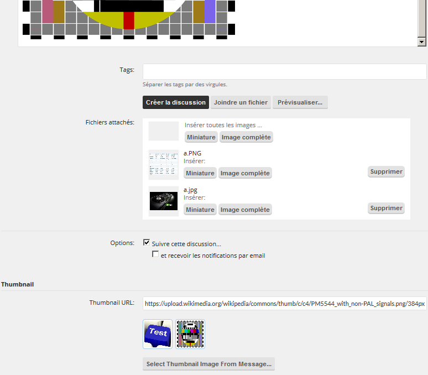428x375 pixels.
Task: Click the test card image in editor
Action: [128, 19]
